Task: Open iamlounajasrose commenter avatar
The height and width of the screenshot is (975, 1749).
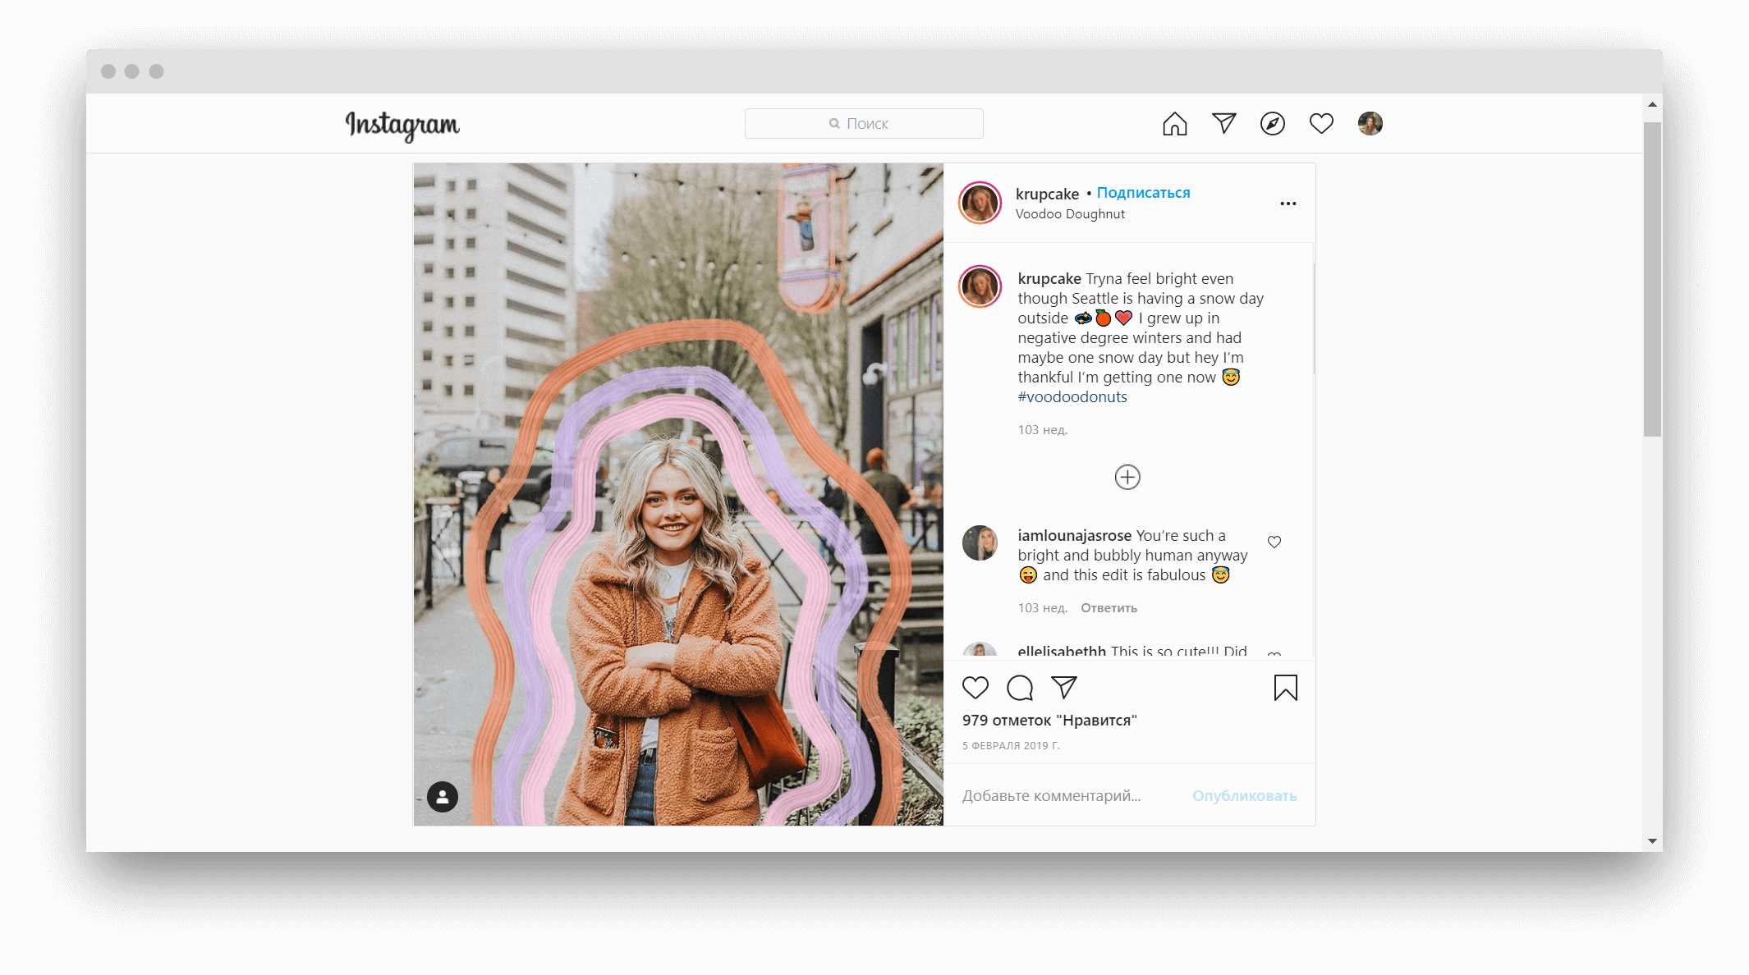Action: point(980,542)
